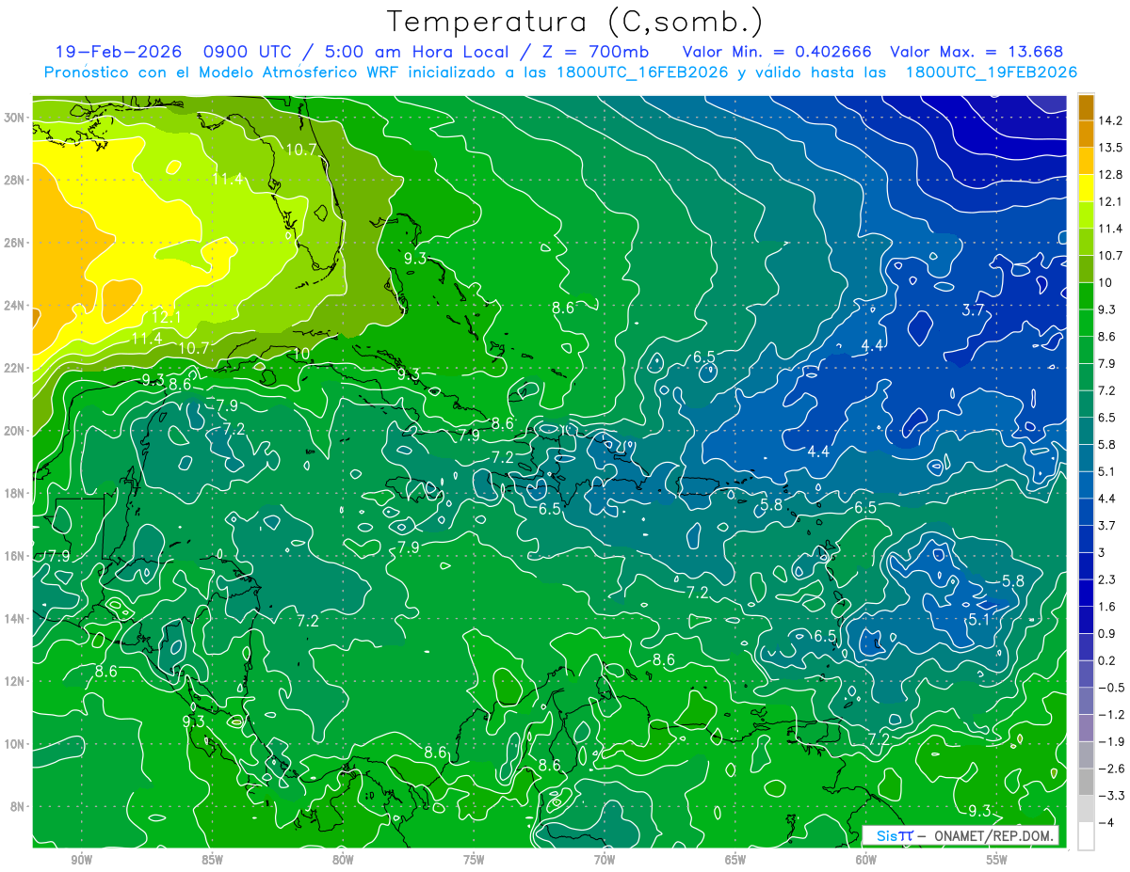This screenshot has width=1130, height=872.
Task: Click the "75W" longitude axis label
Action: pos(474,860)
